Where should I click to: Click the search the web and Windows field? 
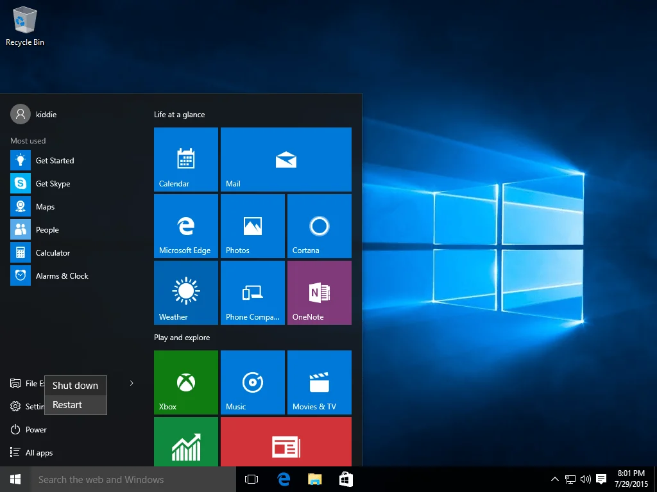coord(128,479)
